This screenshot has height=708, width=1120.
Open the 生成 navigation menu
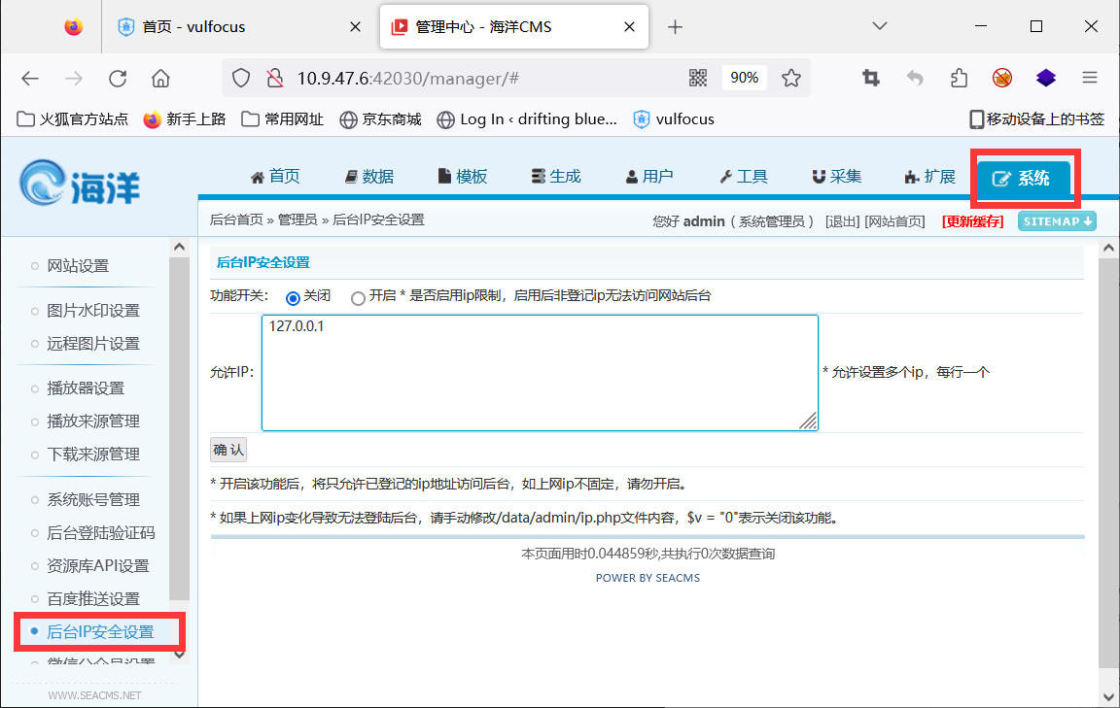click(x=556, y=177)
